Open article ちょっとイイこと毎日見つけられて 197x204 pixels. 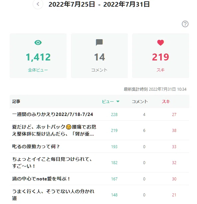(x=52, y=162)
